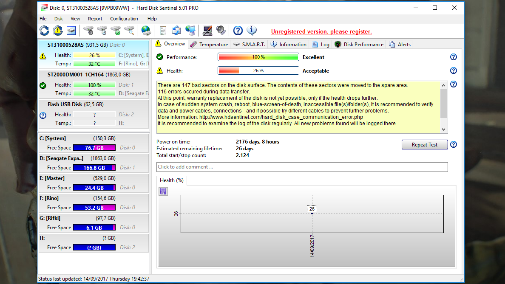
Task: Click the globe over disk toolbar icon
Action: pos(146,31)
